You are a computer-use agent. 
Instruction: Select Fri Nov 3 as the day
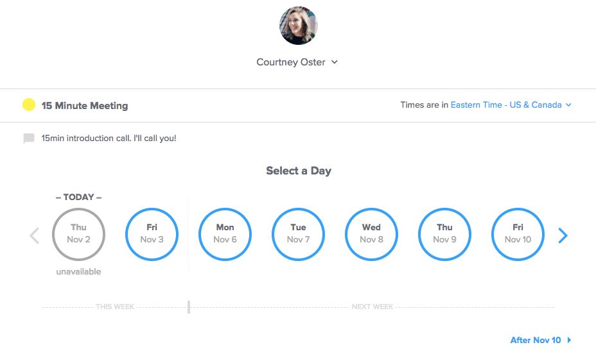pos(152,234)
